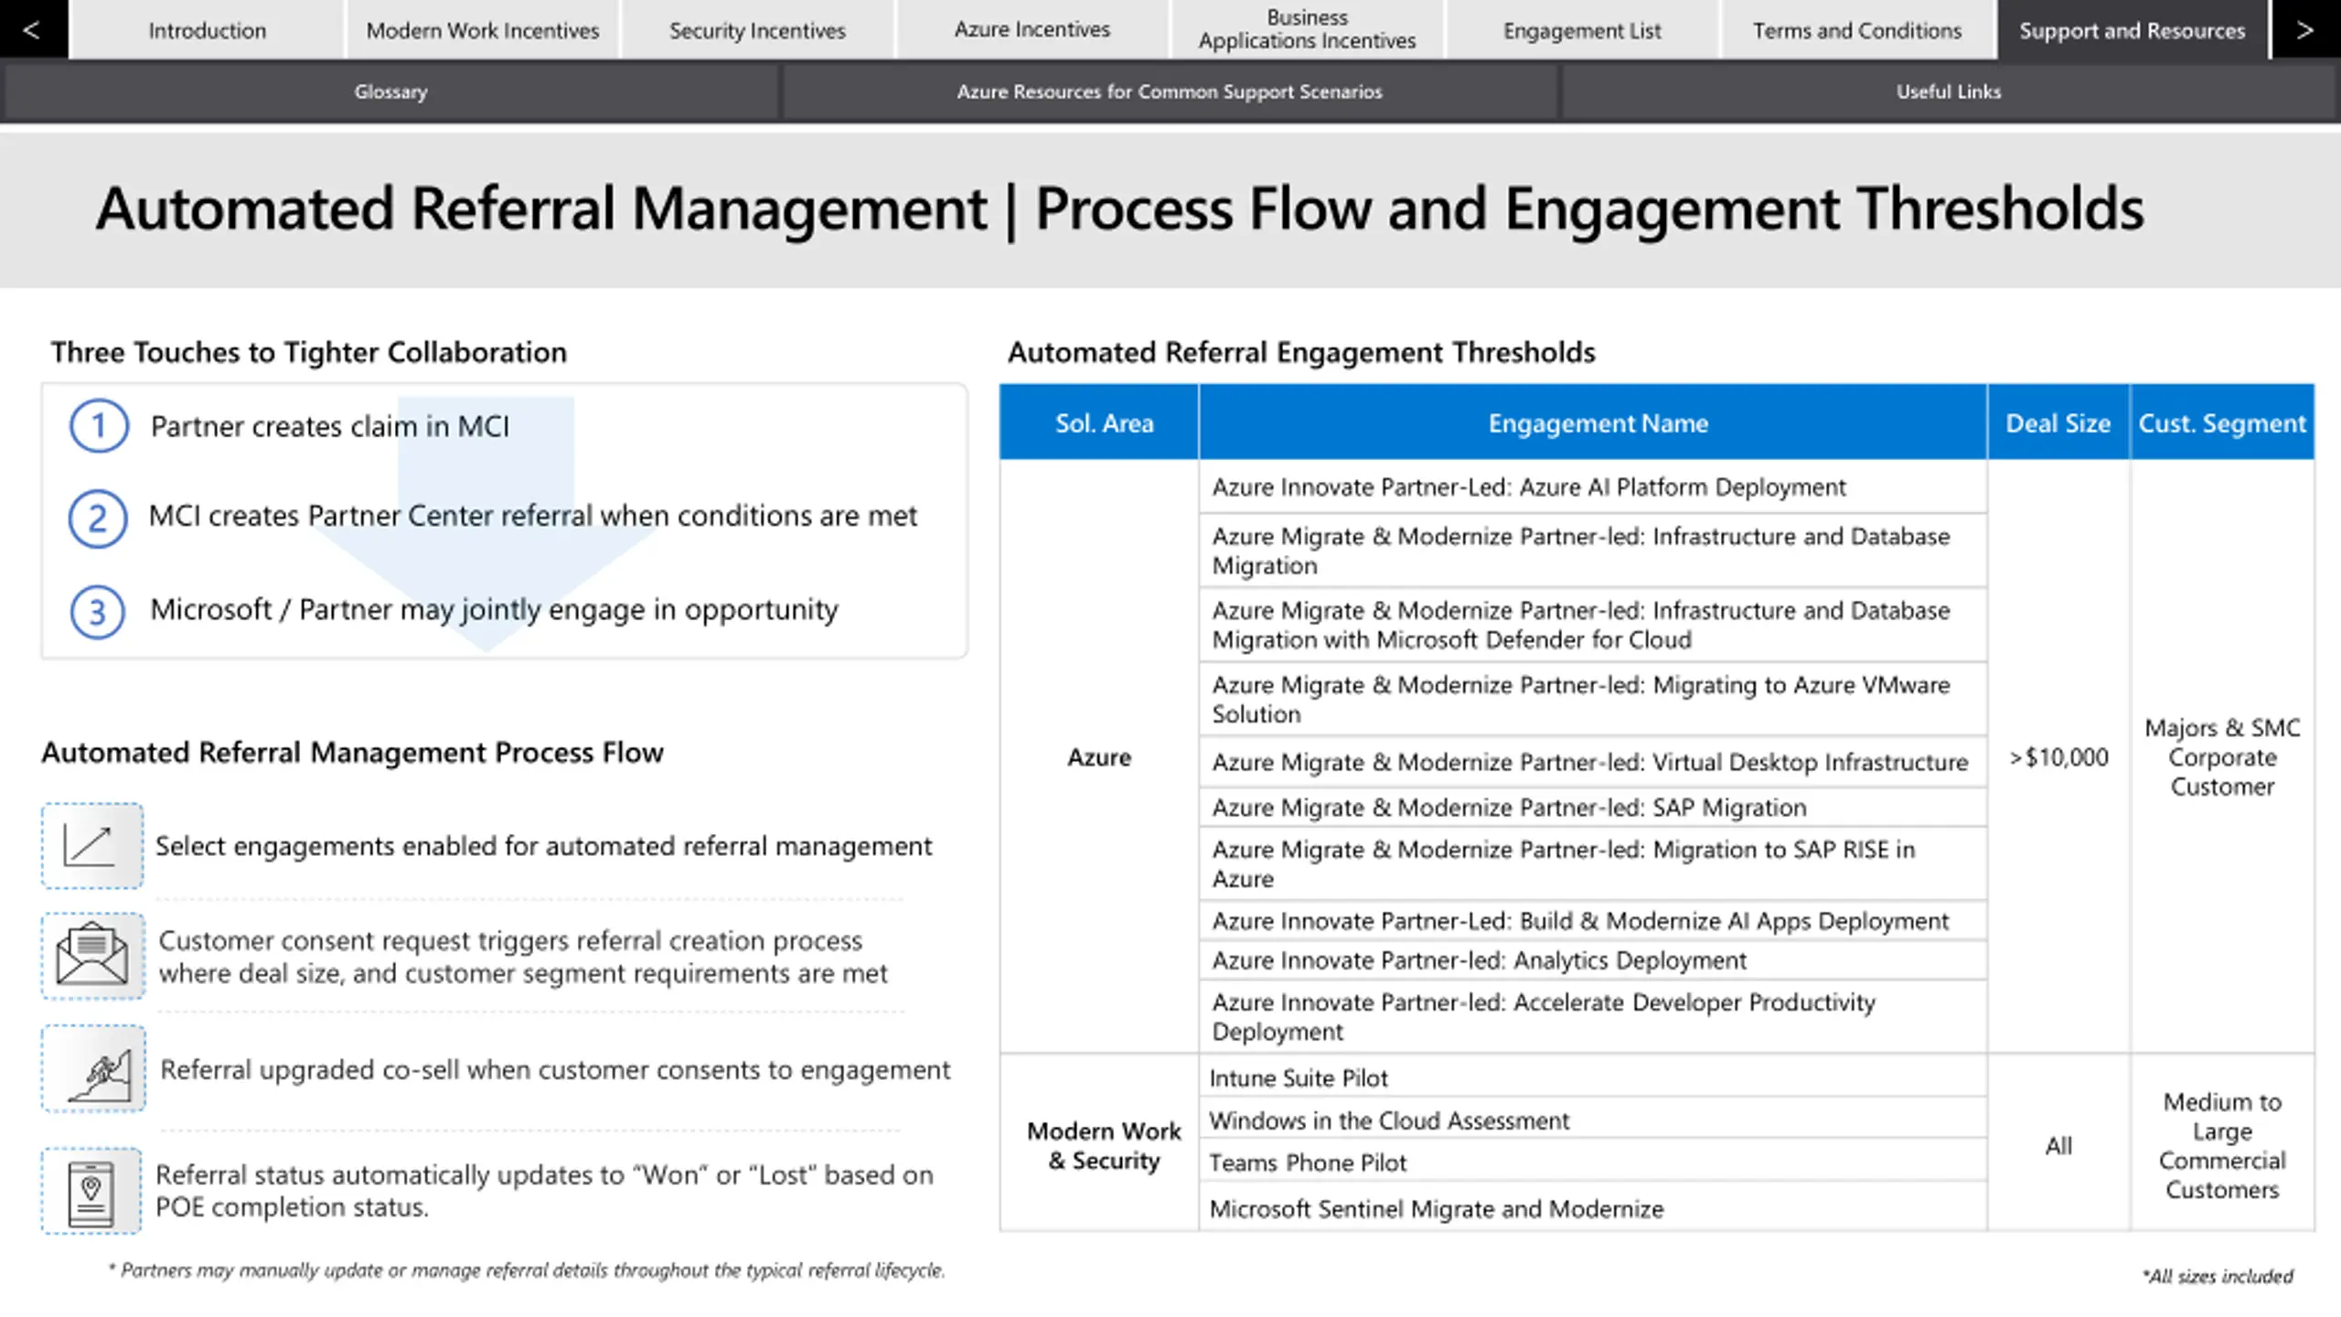The width and height of the screenshot is (2341, 1317).
Task: Open Terms and Conditions tab
Action: [x=1857, y=29]
